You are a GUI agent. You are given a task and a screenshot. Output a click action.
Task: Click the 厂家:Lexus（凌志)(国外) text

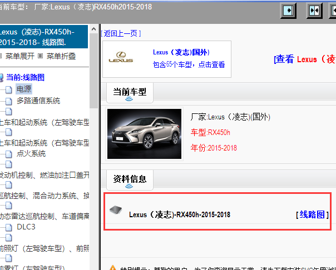230,117
